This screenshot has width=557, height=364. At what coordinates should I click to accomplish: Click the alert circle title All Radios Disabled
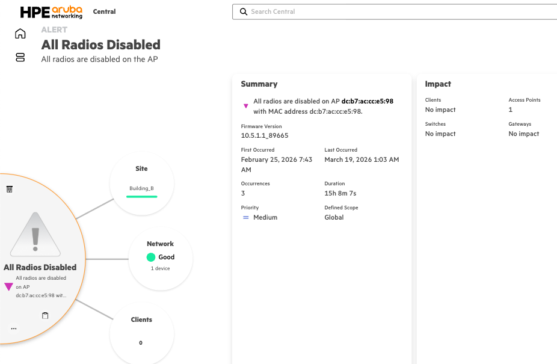coord(40,267)
